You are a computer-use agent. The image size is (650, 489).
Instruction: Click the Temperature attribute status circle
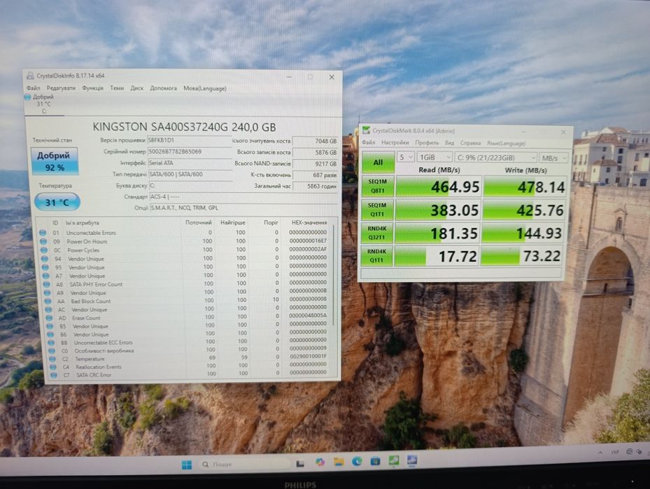[x=52, y=359]
